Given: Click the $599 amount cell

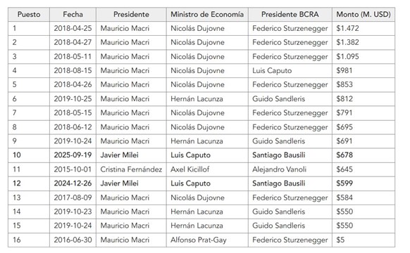Looking at the screenshot, I should [364, 183].
